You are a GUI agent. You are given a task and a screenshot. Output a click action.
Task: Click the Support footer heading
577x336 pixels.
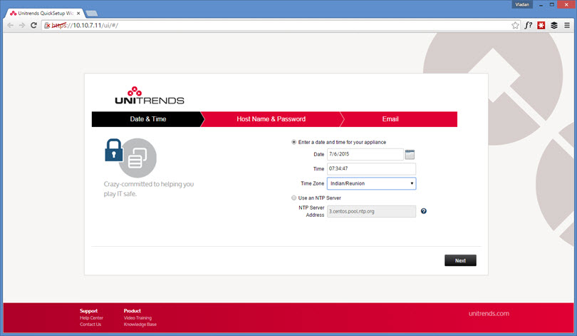click(x=88, y=311)
